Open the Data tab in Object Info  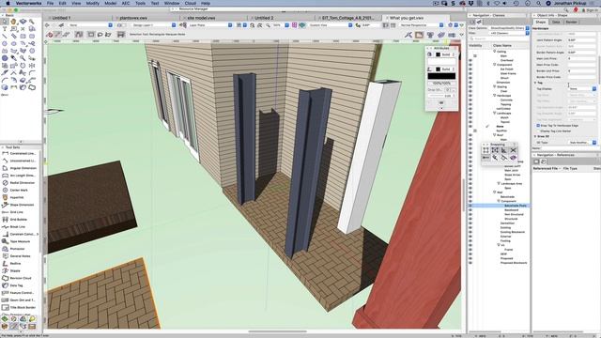[x=556, y=23]
